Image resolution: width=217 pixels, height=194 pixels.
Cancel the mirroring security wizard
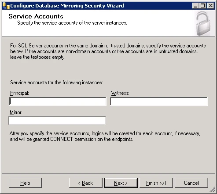191,183
